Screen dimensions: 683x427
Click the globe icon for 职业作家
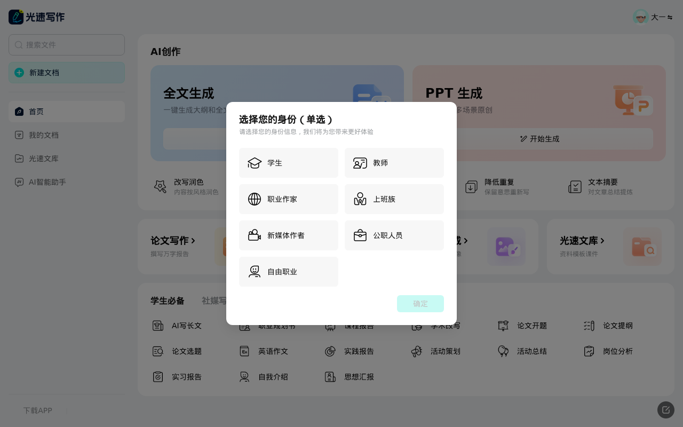point(255,199)
